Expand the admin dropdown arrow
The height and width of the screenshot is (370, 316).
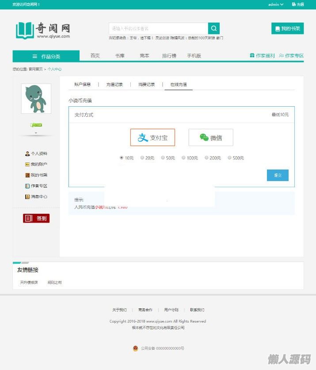[x=282, y=4]
